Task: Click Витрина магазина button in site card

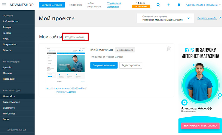Action: pos(104,65)
